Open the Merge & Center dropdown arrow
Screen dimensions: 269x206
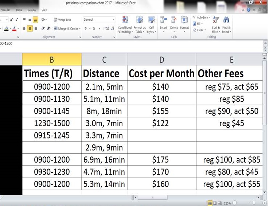(80, 29)
